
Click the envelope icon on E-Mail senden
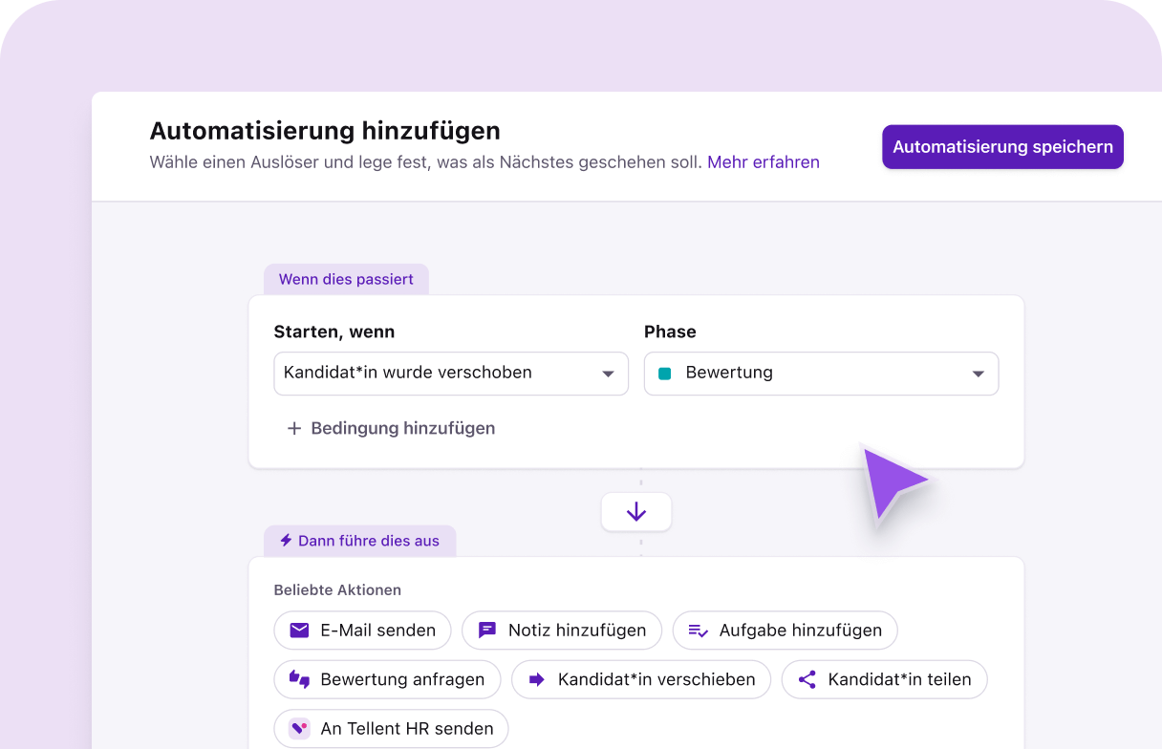(299, 631)
